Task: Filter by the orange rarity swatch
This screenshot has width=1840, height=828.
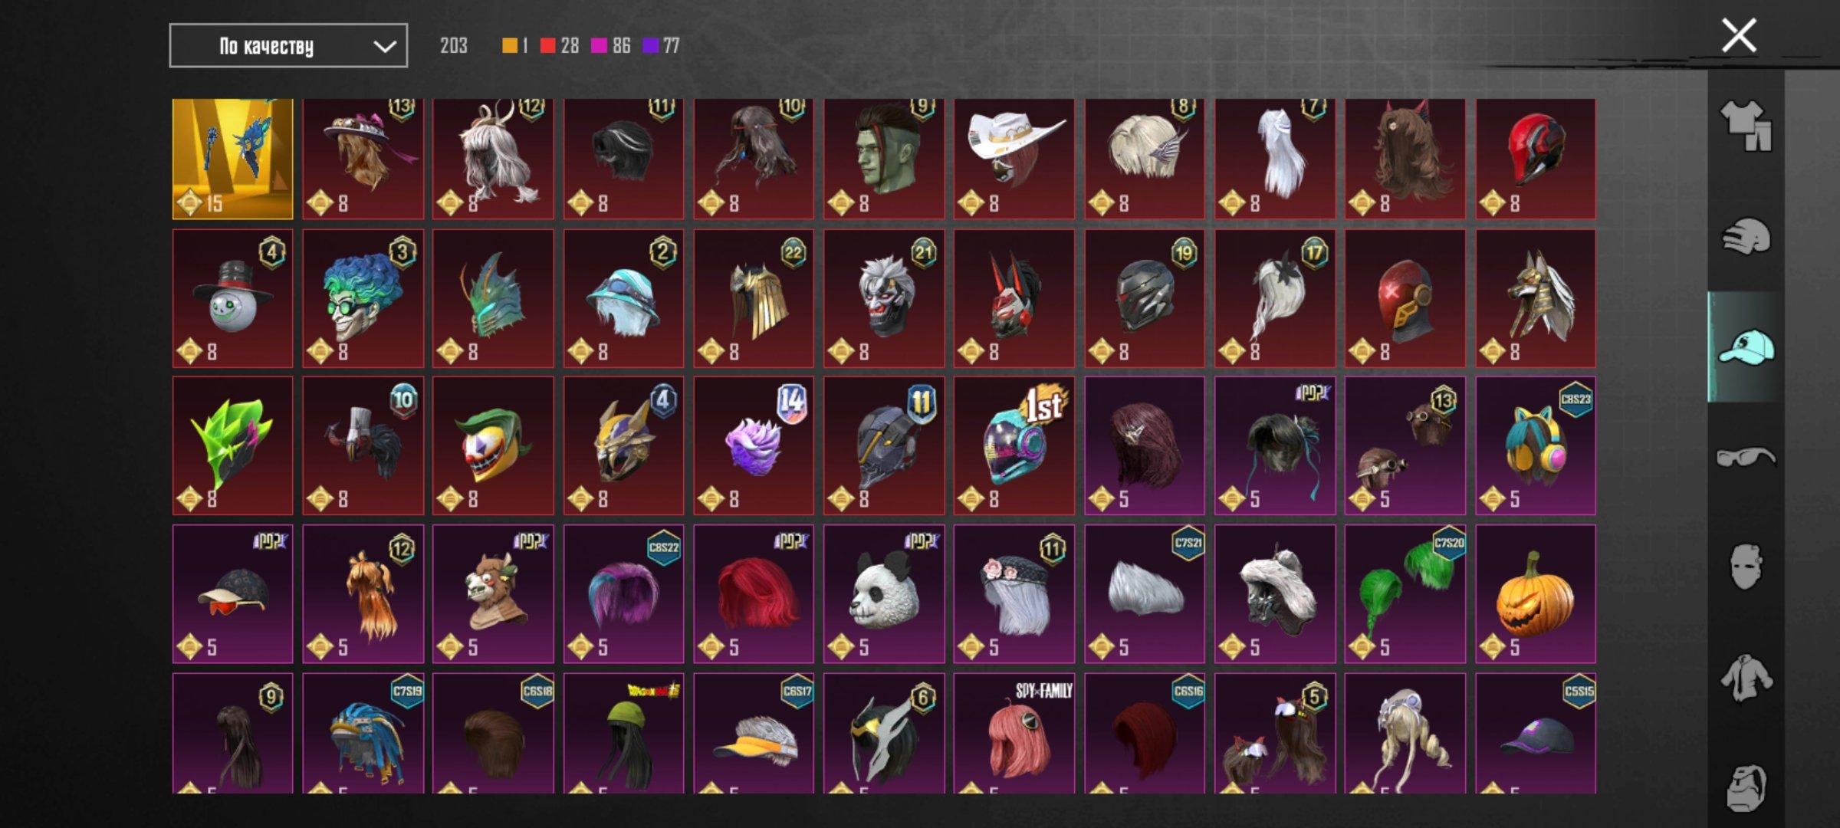Action: click(x=509, y=46)
